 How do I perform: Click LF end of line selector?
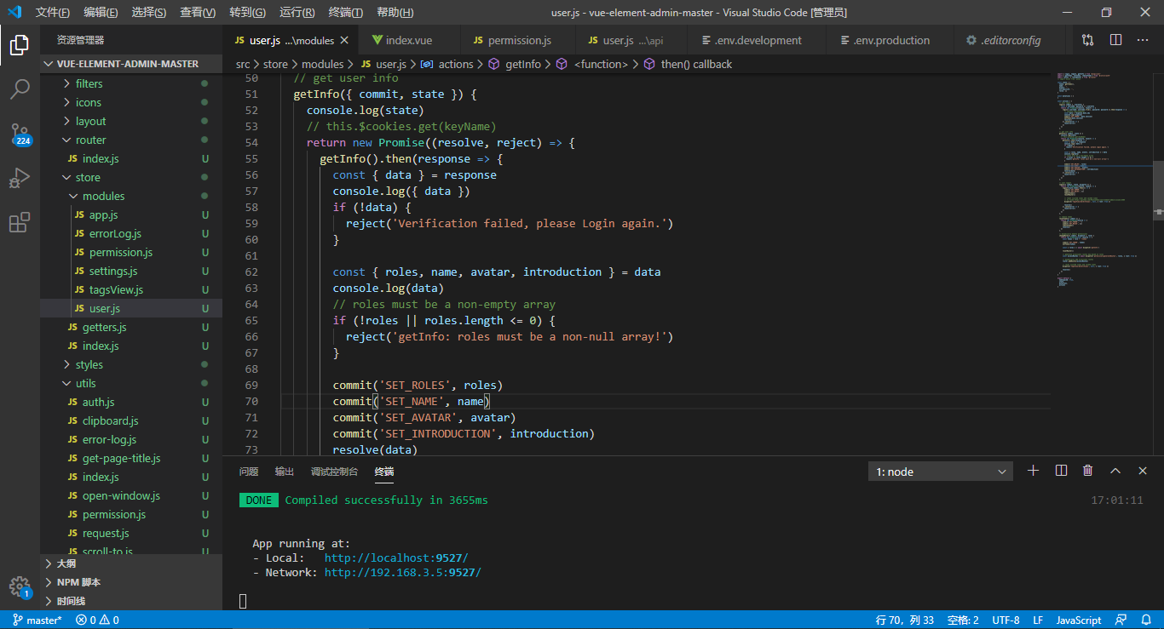[x=1038, y=620]
